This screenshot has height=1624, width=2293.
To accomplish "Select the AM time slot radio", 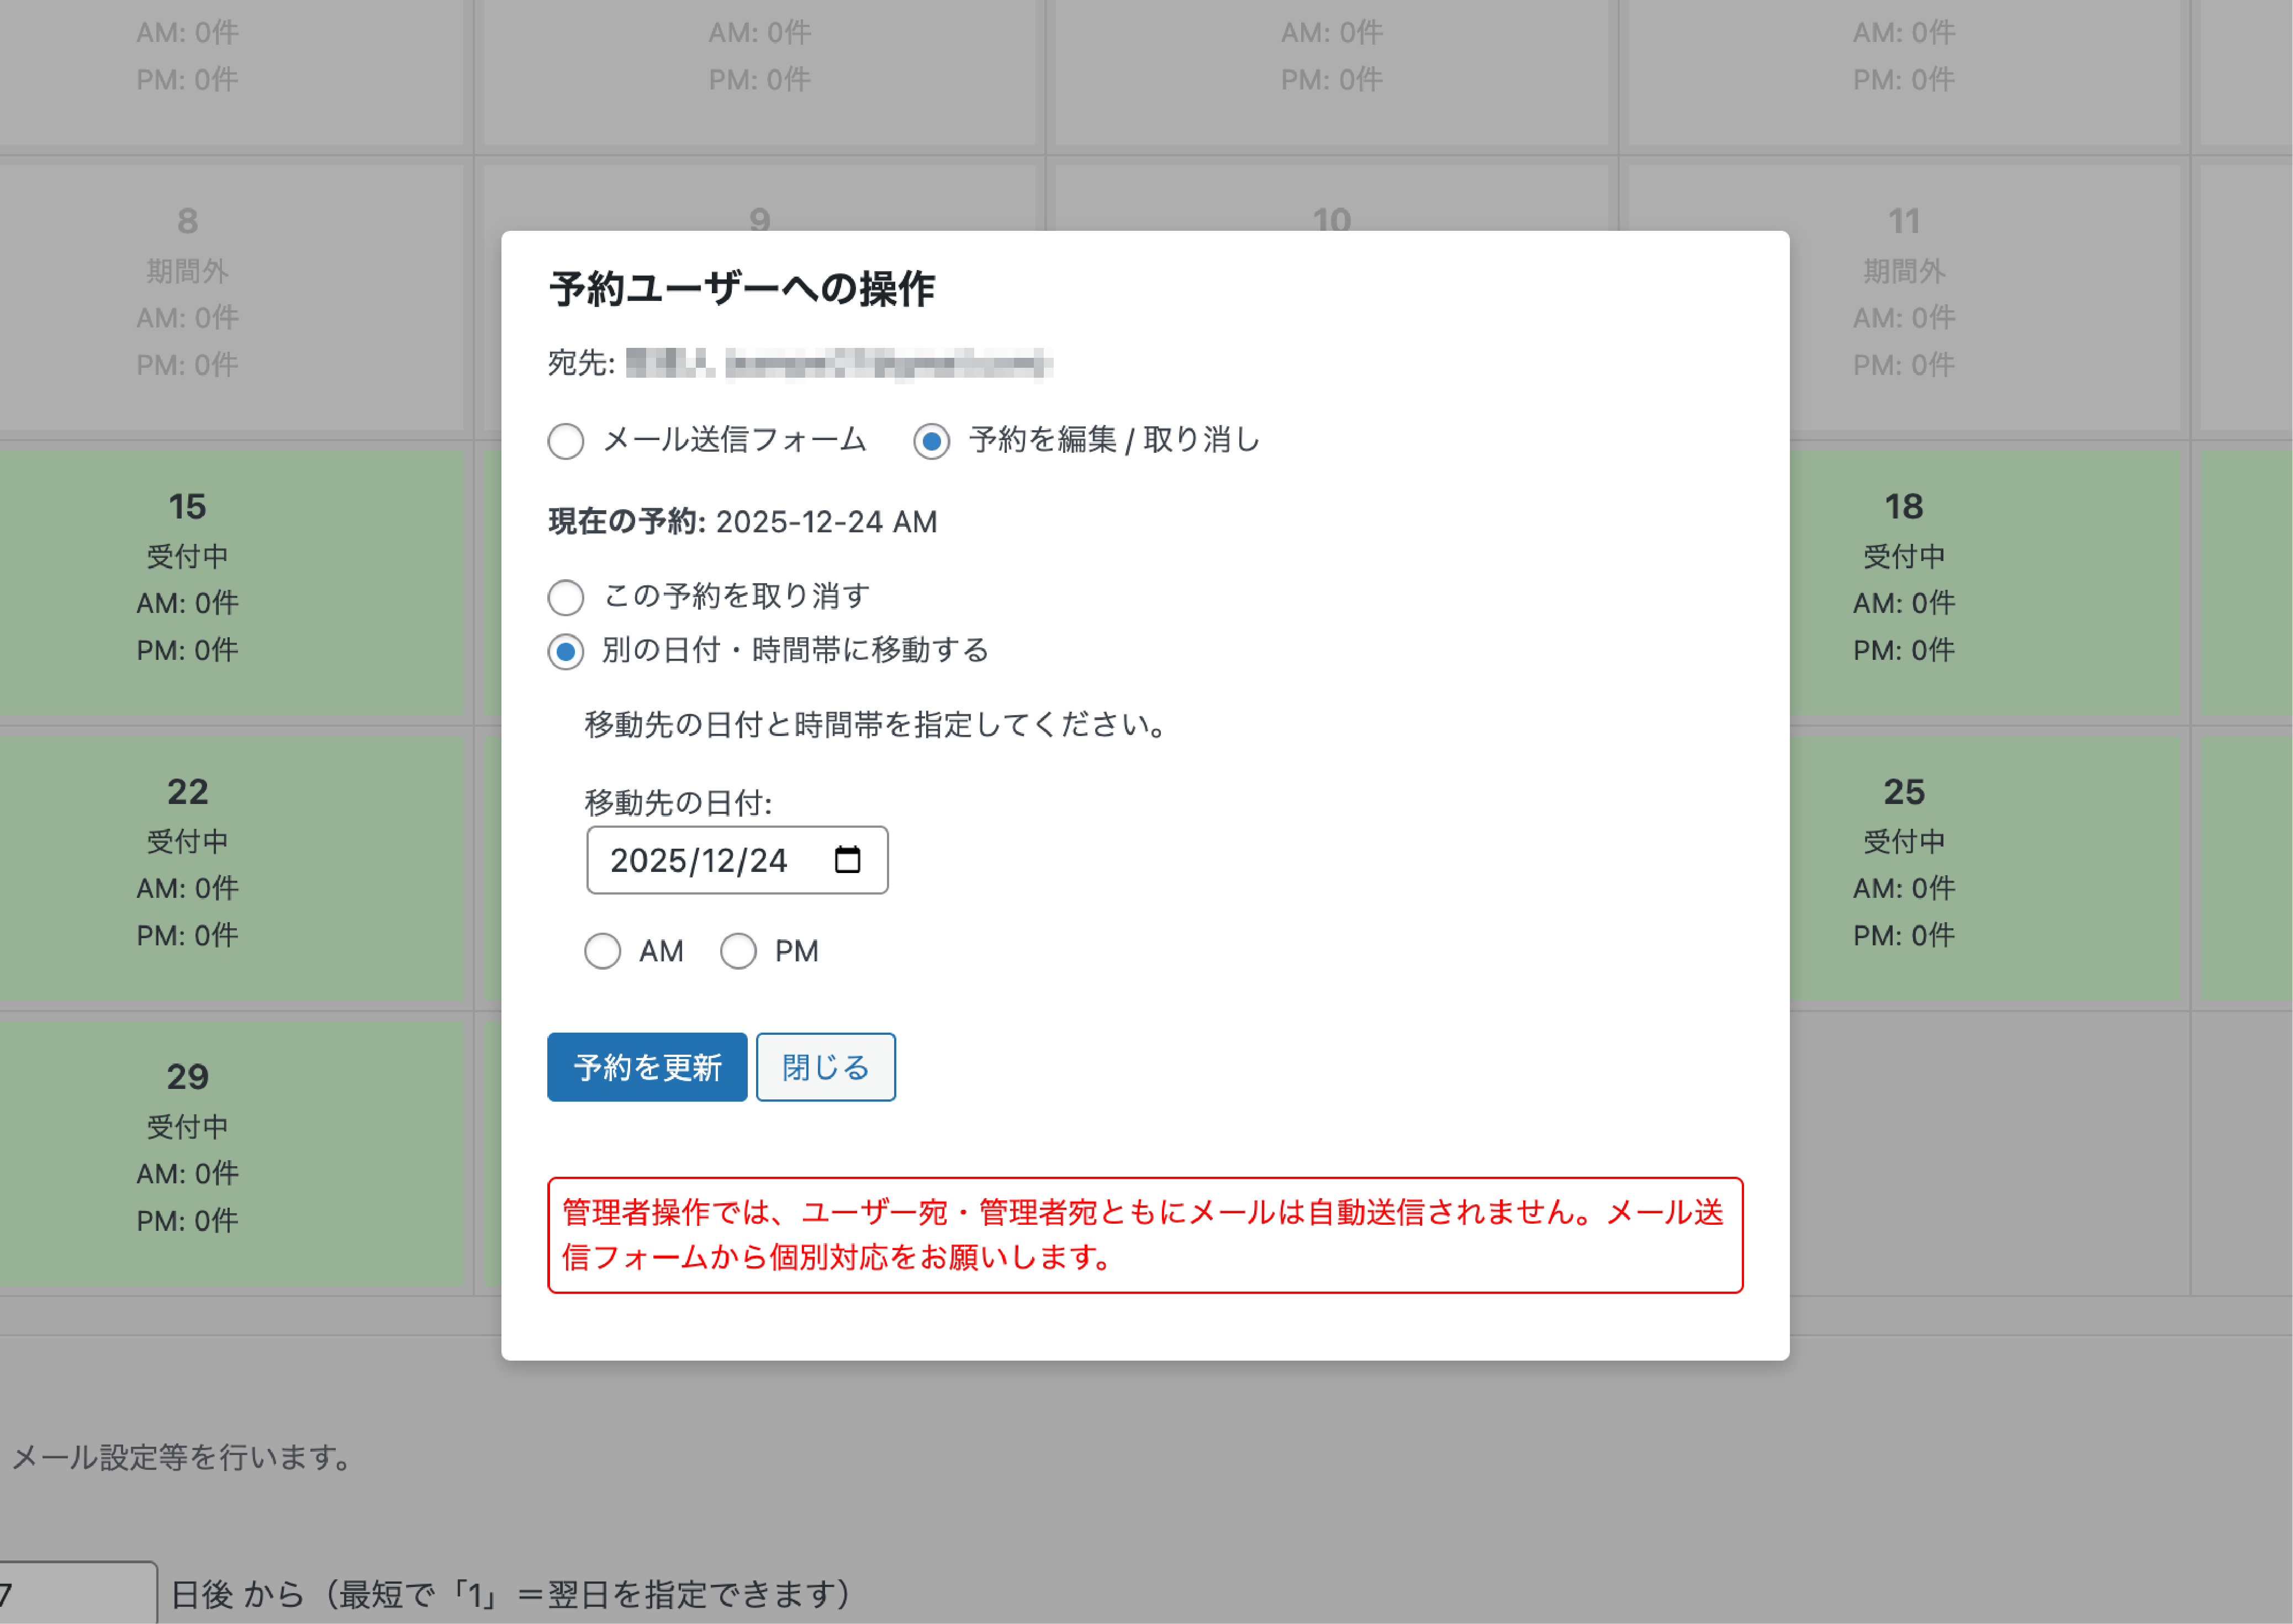I will [602, 951].
